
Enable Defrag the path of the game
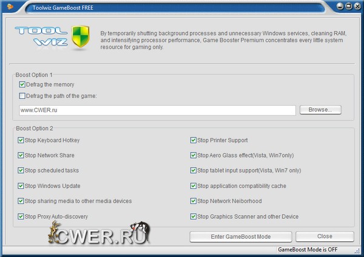tap(22, 95)
